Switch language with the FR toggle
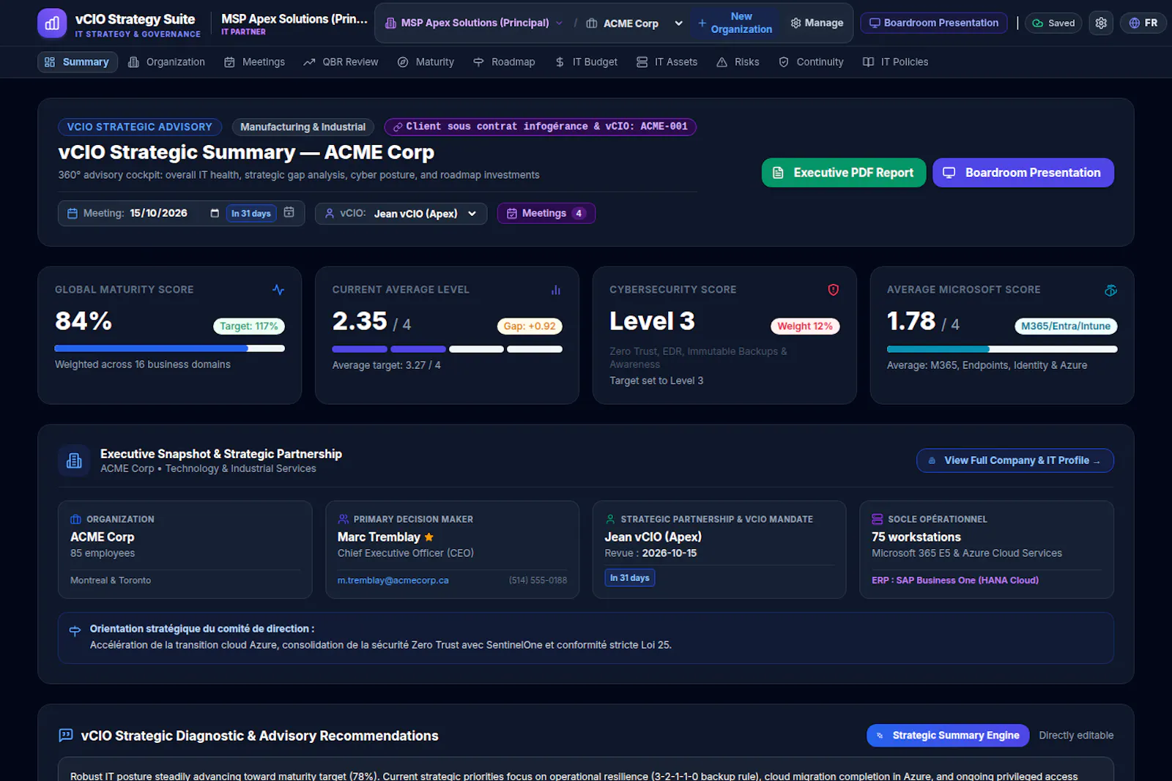The height and width of the screenshot is (781, 1172). click(1143, 23)
